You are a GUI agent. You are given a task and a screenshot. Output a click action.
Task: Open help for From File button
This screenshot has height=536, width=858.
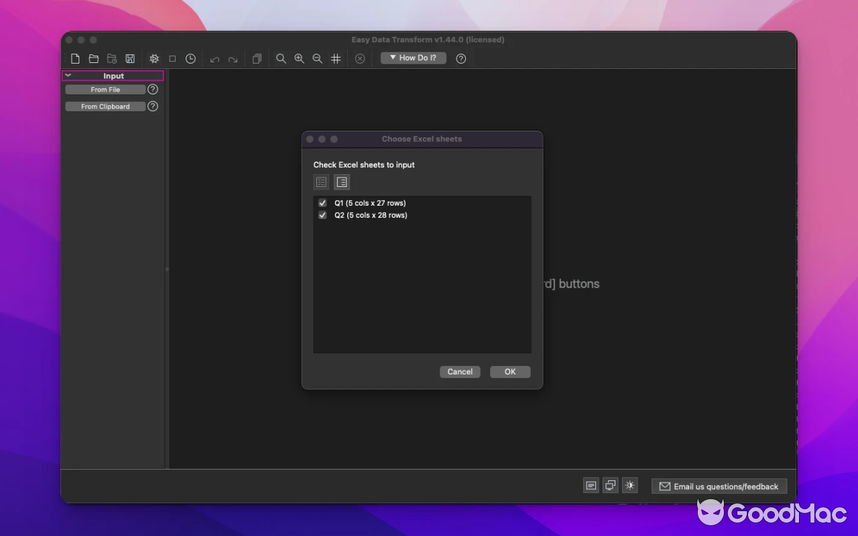point(153,90)
